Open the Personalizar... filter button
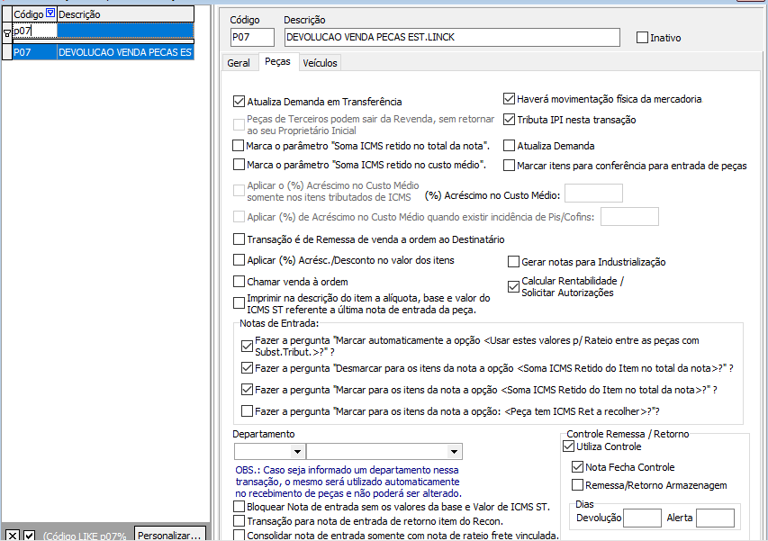 169,535
